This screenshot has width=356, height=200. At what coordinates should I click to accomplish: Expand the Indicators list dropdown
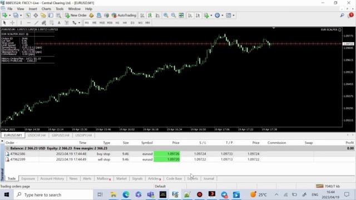211,16
